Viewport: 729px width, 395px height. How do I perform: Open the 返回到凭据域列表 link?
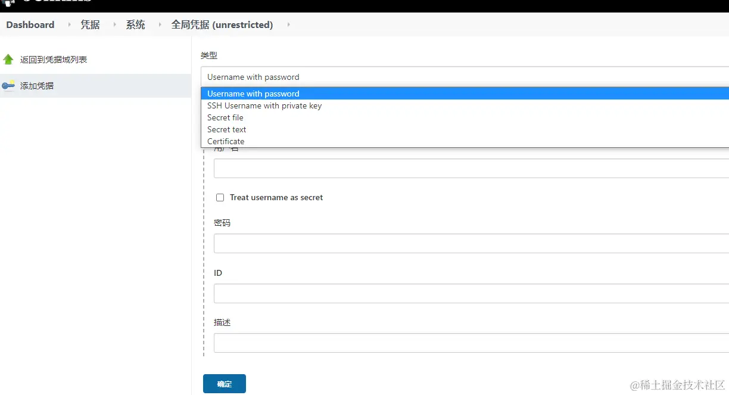(x=54, y=60)
